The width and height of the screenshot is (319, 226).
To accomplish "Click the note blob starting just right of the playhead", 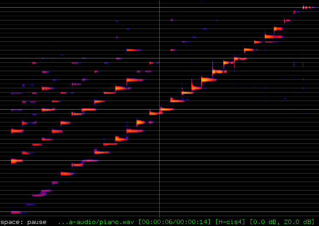I will point(167,109).
